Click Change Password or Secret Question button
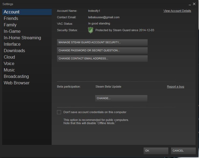 tap(102, 51)
